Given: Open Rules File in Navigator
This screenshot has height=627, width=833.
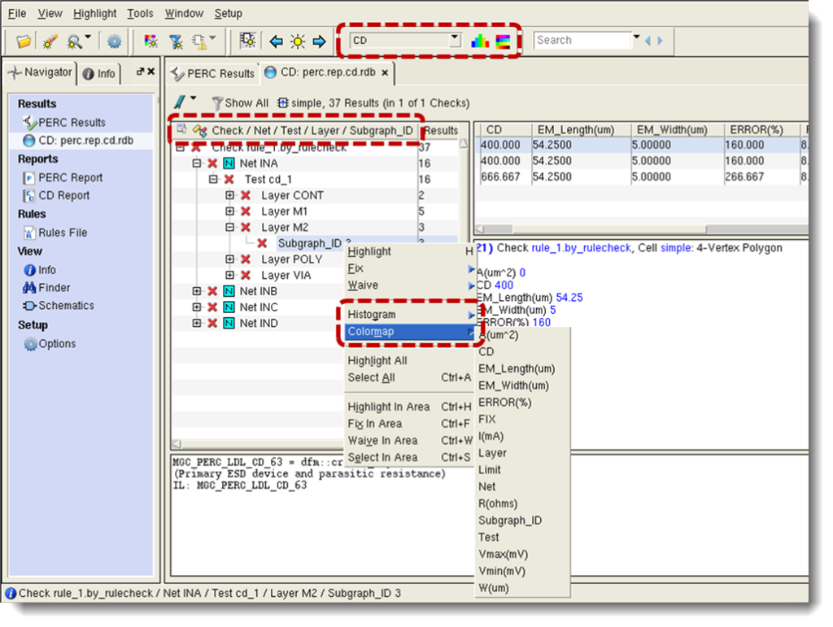Looking at the screenshot, I should pos(55,233).
